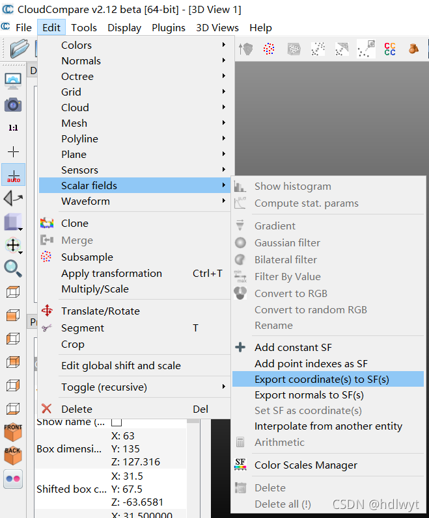Screen dimensions: 429x518
Task: Open the Plane submenu
Action: (x=134, y=154)
